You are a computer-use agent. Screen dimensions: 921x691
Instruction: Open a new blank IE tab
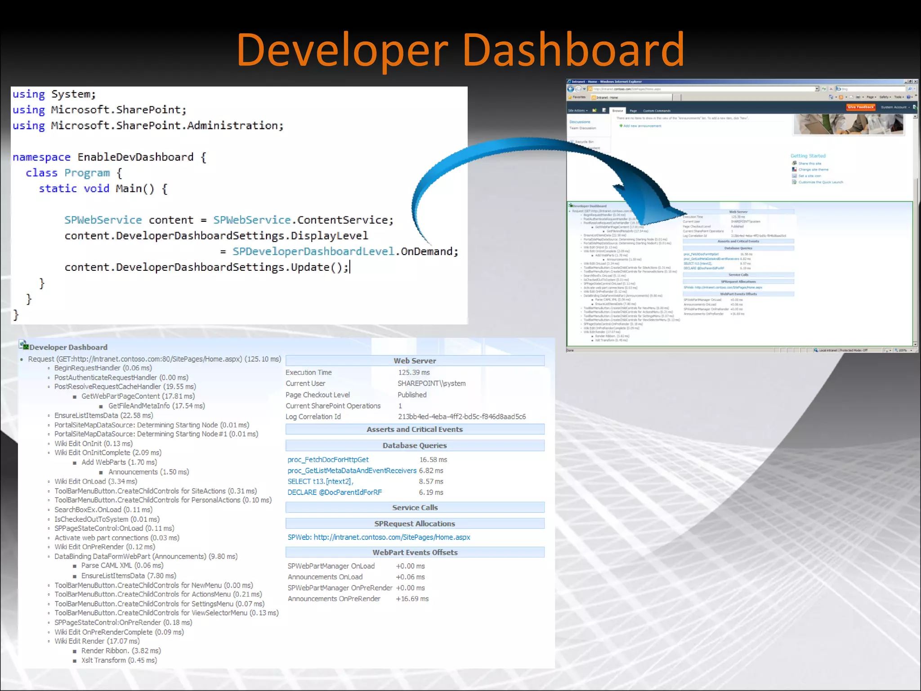click(677, 98)
